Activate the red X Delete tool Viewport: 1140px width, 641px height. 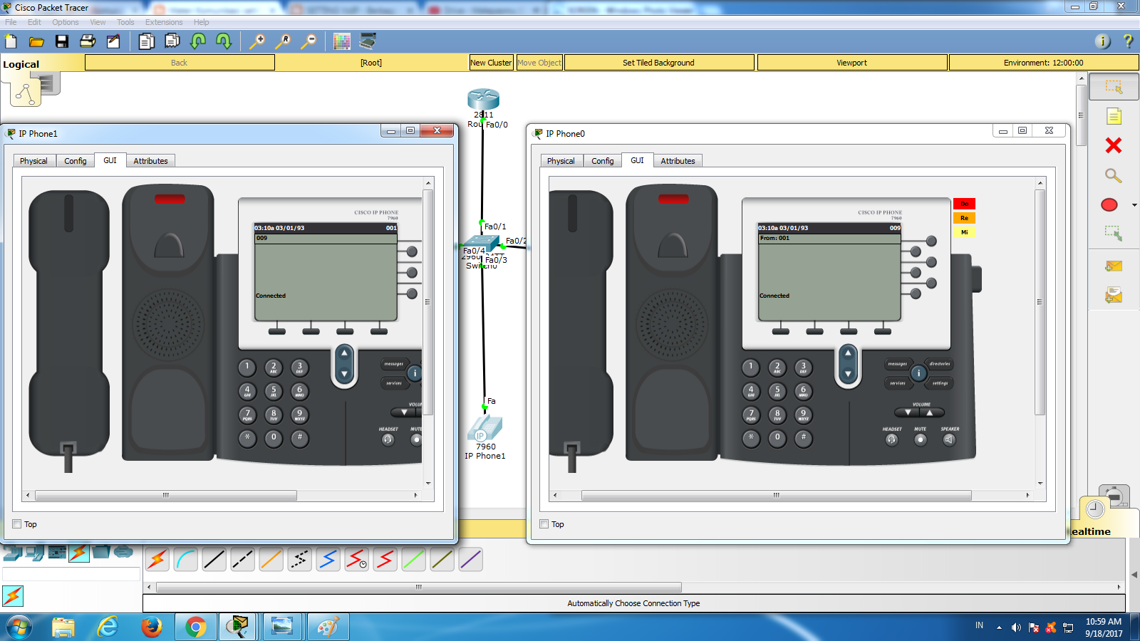point(1114,145)
